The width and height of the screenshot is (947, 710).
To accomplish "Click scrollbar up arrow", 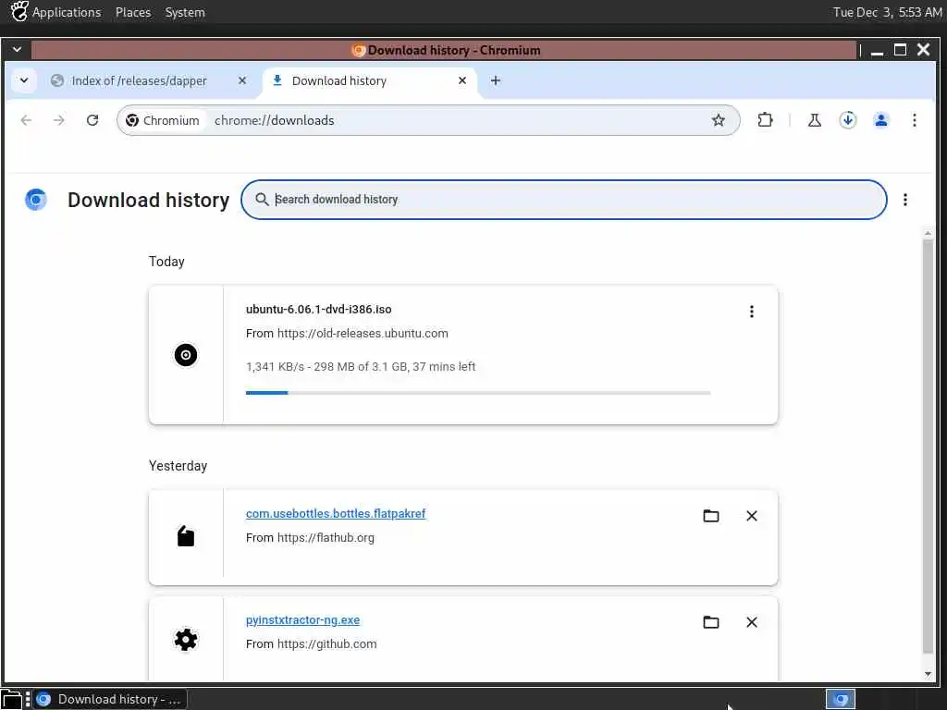I will tap(928, 233).
